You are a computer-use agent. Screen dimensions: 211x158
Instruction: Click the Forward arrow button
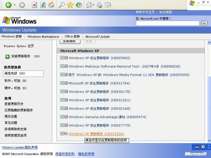22,5
